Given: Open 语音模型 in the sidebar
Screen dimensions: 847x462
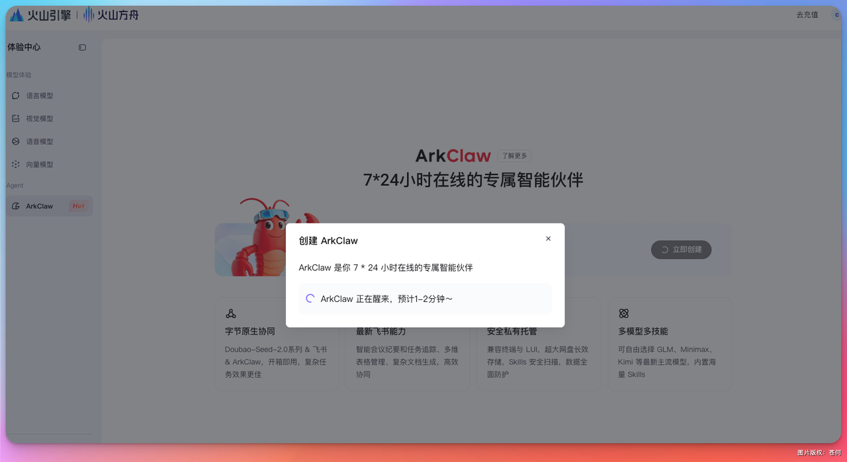Looking at the screenshot, I should click(x=50, y=141).
